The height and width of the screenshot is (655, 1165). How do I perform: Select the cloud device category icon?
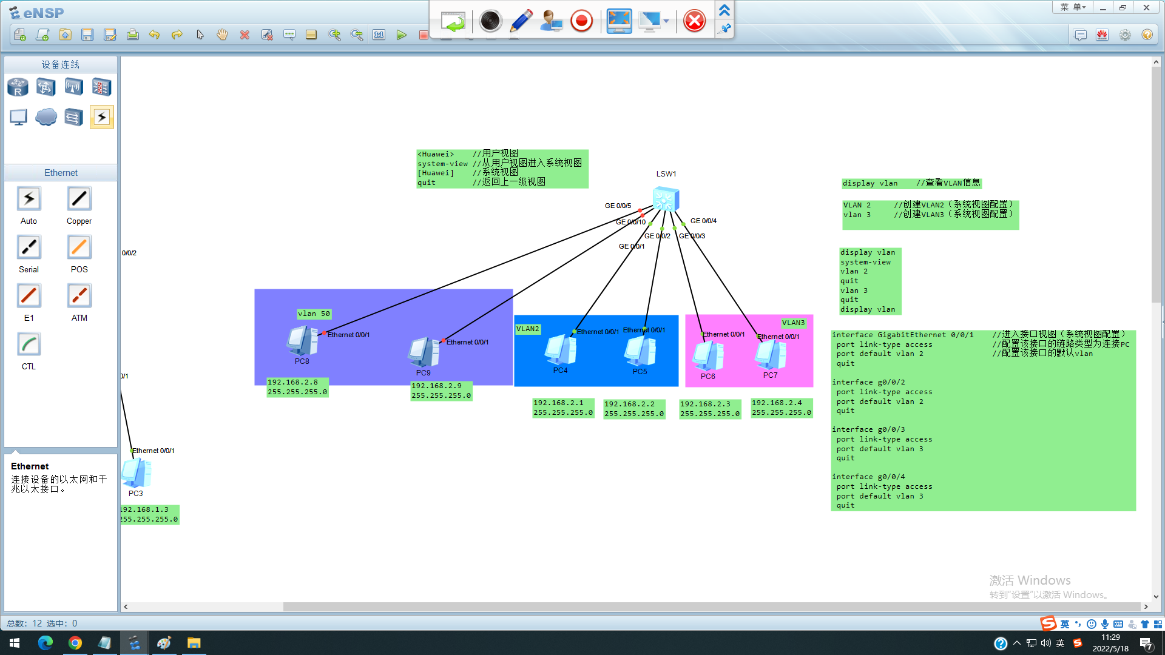46,116
